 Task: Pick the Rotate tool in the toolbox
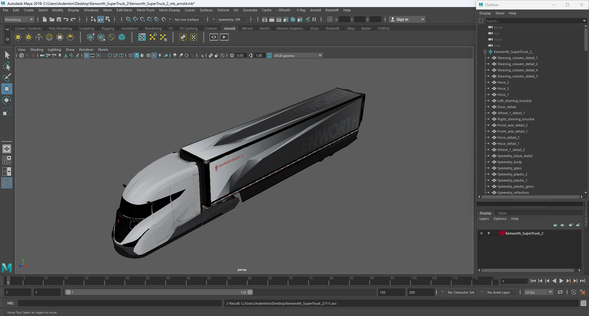tap(7, 100)
